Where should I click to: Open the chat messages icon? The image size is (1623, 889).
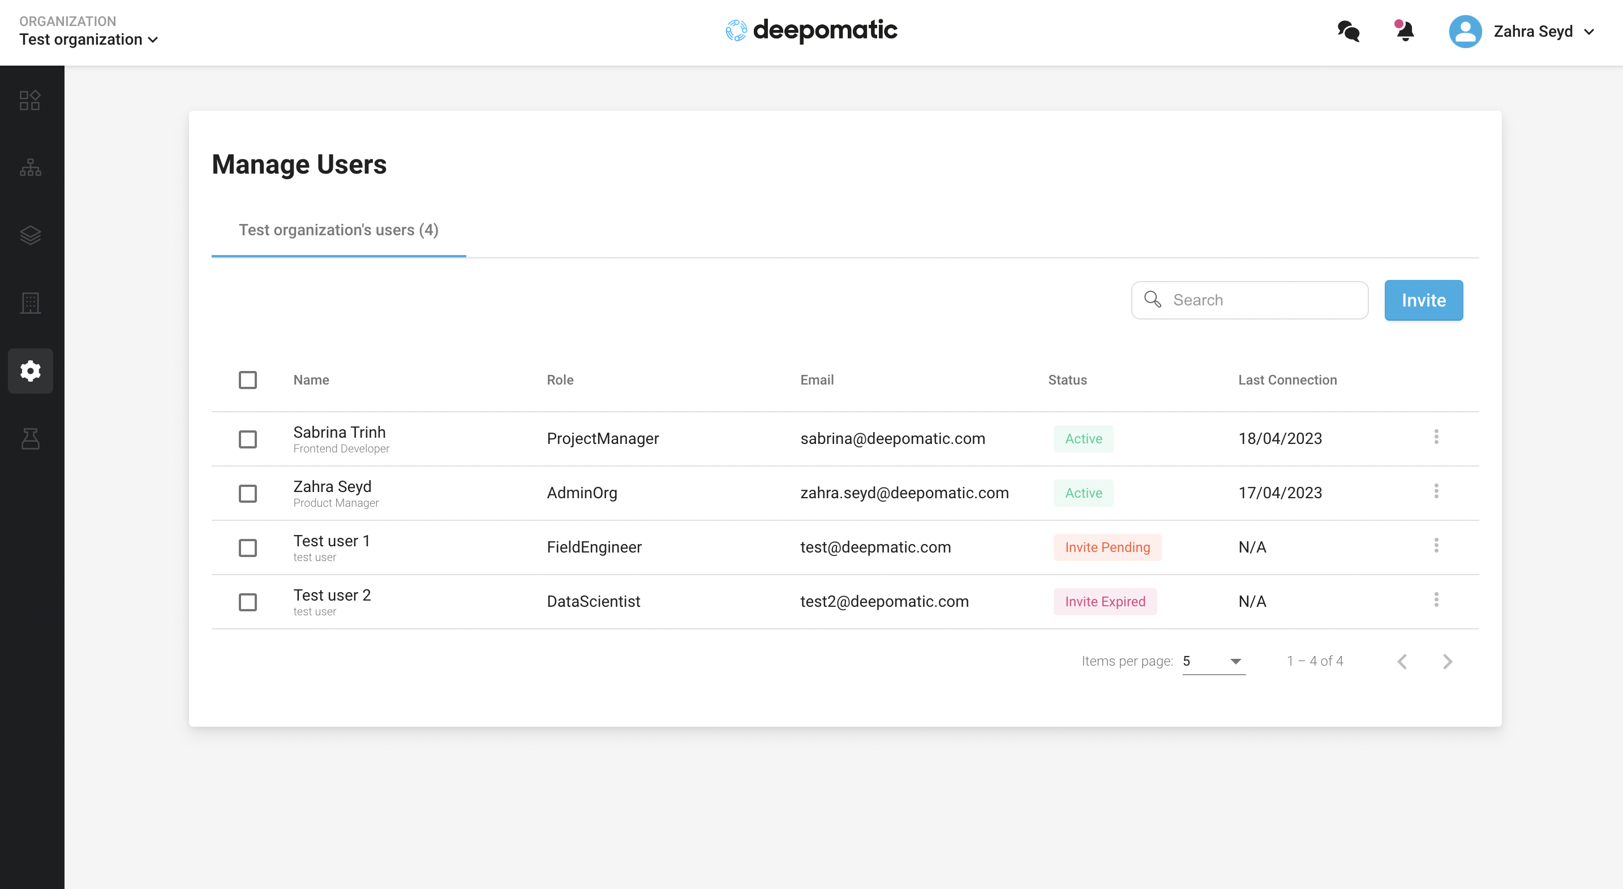coord(1349,32)
